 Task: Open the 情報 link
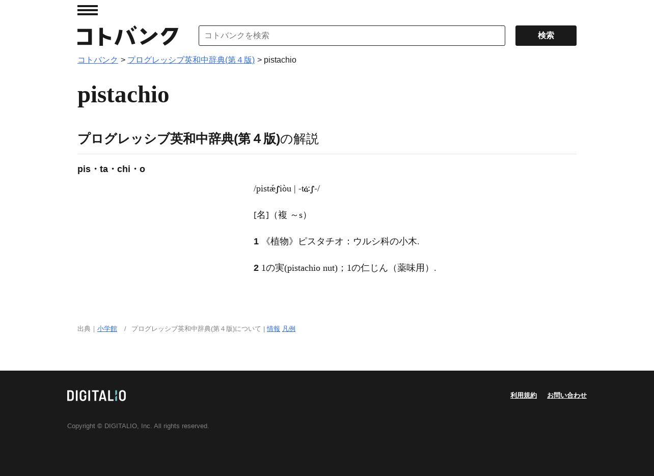(274, 329)
